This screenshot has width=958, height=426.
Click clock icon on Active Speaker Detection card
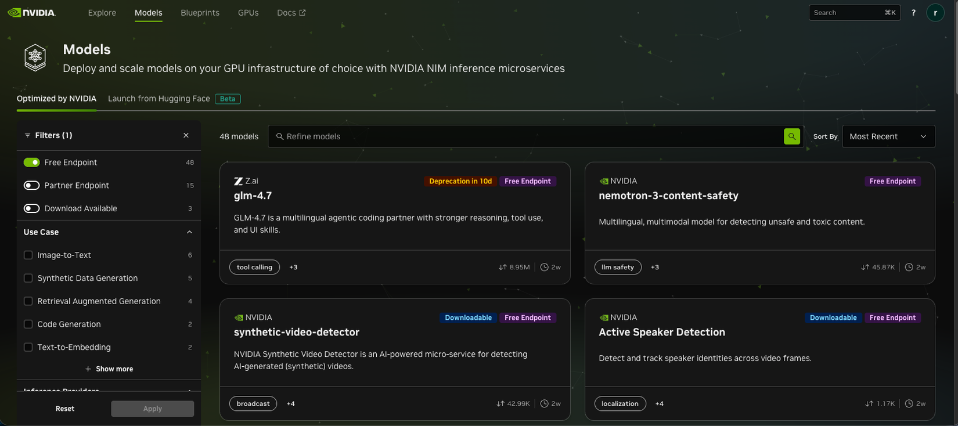(909, 403)
